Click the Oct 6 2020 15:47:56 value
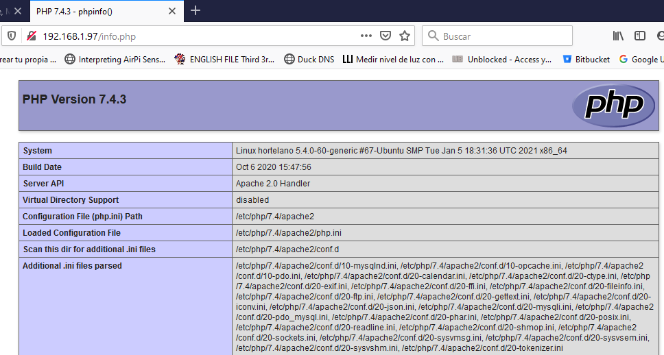The image size is (664, 355). tap(274, 167)
